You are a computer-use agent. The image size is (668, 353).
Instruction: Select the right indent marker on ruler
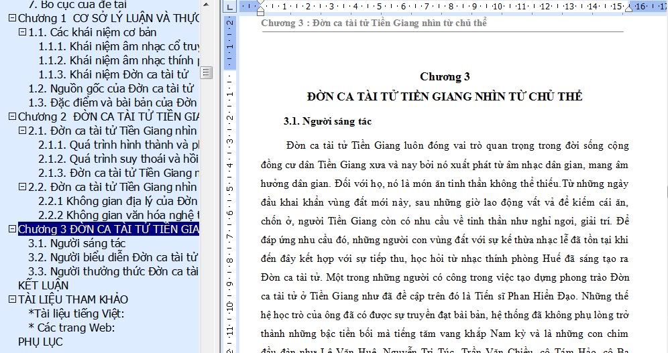coord(628,8)
